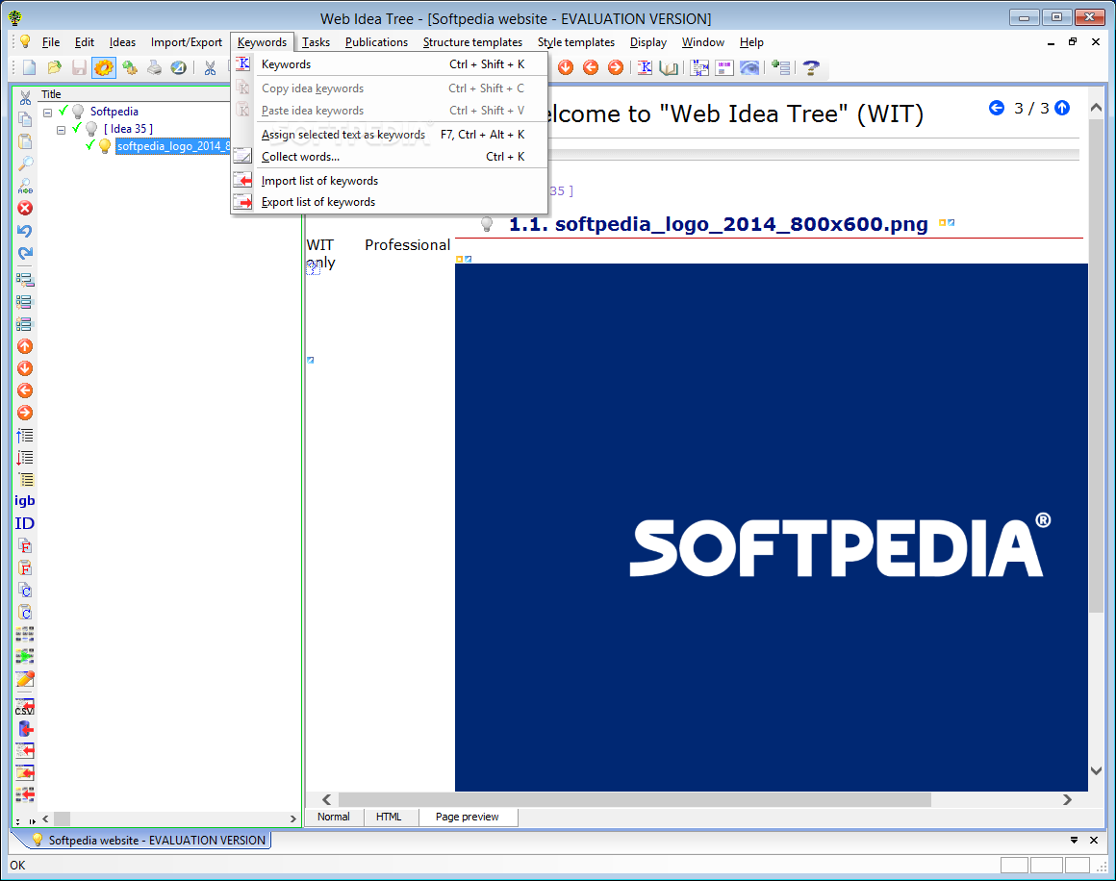Choose Collect words... menu entry
This screenshot has height=881, width=1116.
coord(390,157)
